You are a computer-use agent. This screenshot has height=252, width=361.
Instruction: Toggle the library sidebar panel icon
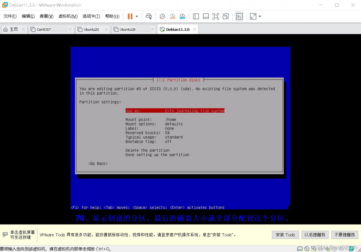tap(196, 16)
